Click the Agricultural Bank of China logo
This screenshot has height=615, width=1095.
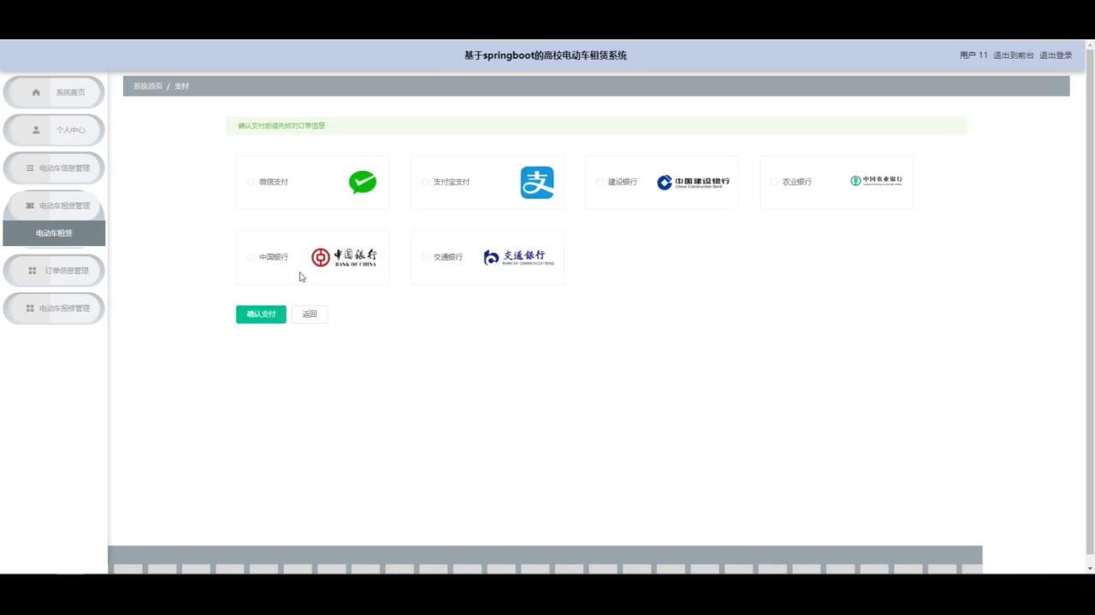876,181
